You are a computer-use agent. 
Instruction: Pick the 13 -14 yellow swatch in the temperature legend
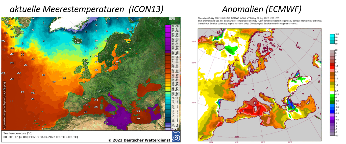tap(168, 88)
